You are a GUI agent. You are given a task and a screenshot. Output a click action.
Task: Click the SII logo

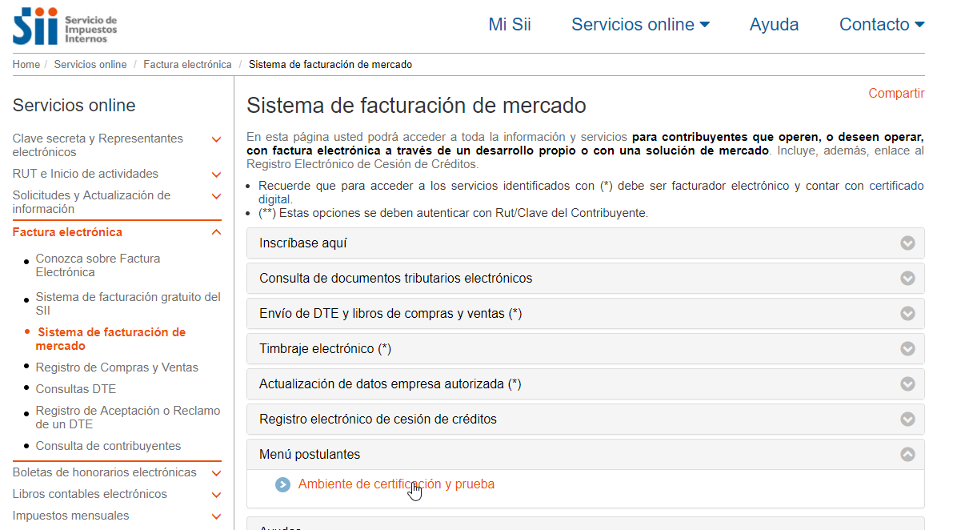(65, 26)
